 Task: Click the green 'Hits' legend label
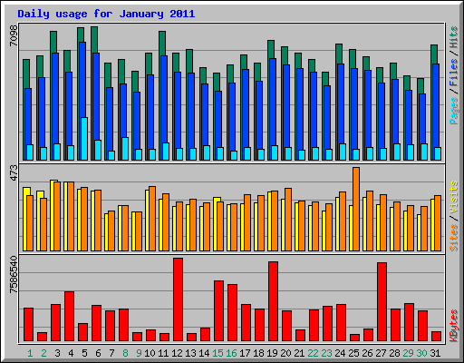[454, 38]
